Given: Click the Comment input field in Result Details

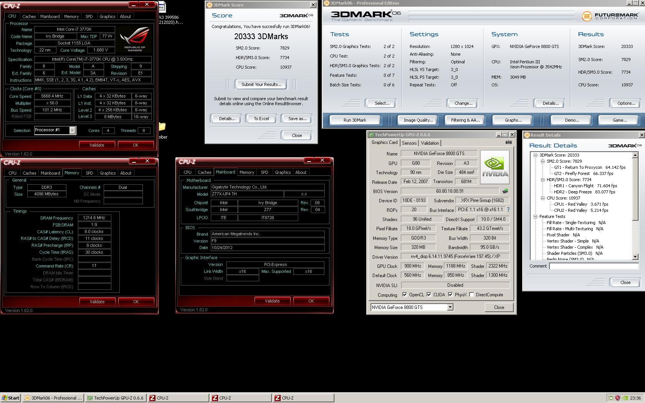Looking at the screenshot, I should [x=594, y=266].
